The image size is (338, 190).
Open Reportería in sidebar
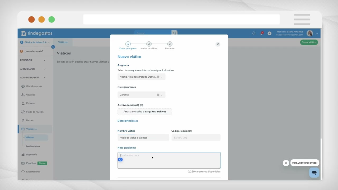click(x=31, y=155)
